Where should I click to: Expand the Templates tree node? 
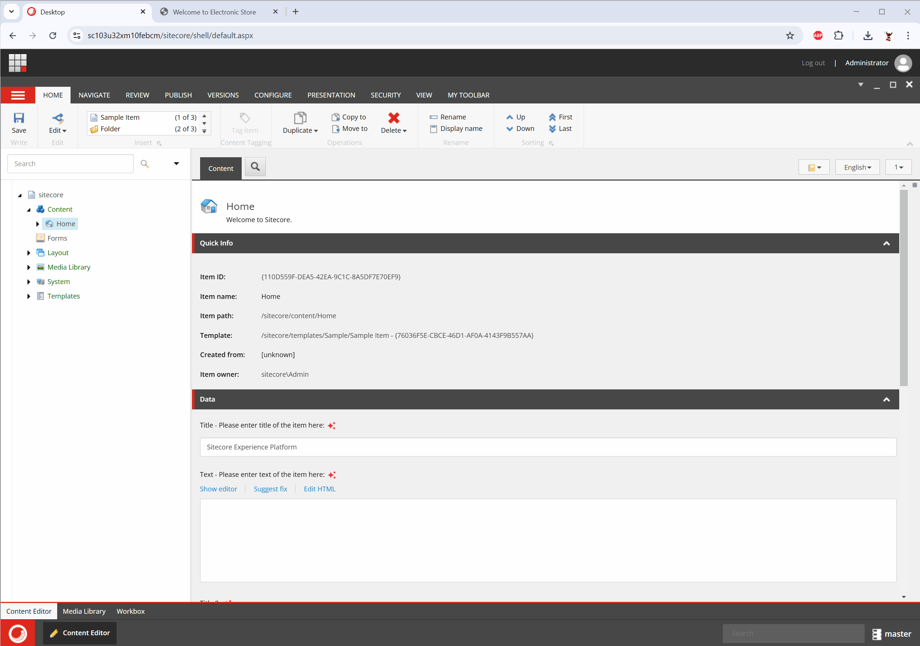29,296
